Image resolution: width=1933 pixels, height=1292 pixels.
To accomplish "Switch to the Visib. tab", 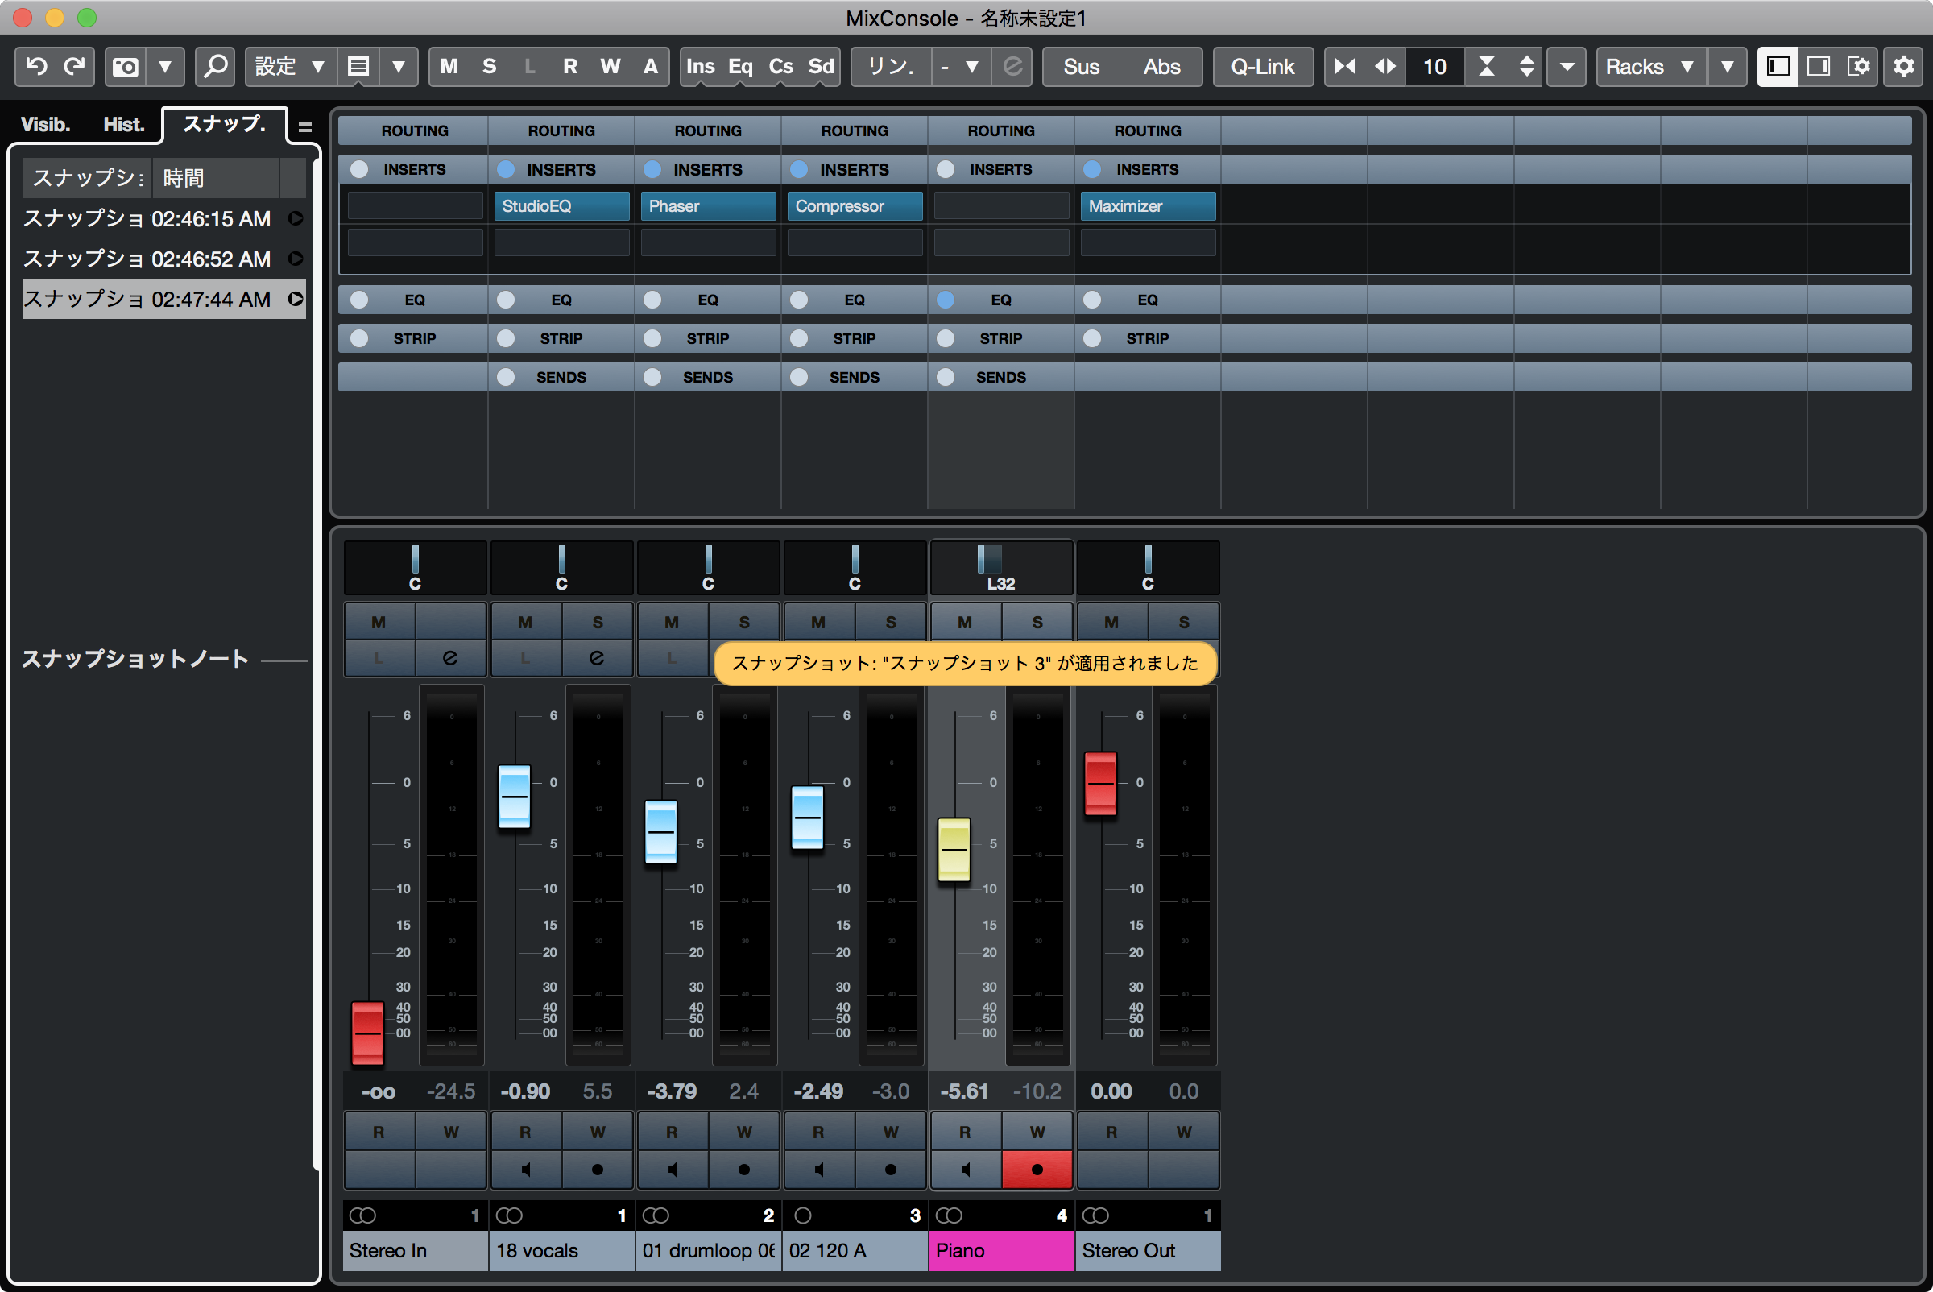I will tap(44, 124).
